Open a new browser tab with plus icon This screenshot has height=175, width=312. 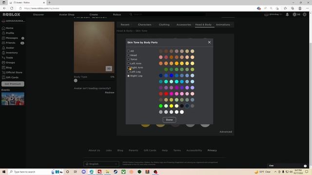(49, 2)
